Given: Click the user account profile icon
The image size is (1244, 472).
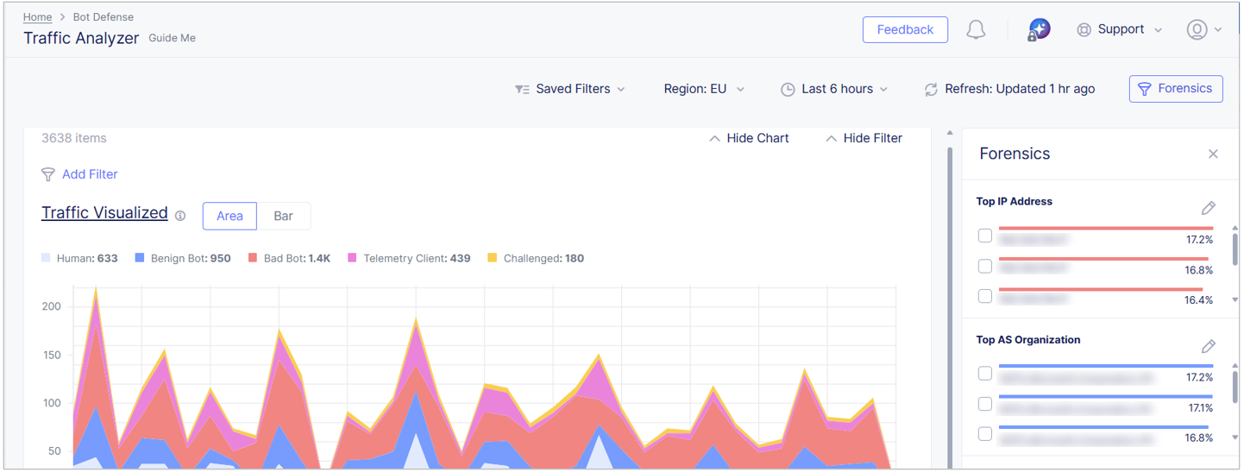Looking at the screenshot, I should click(1197, 29).
